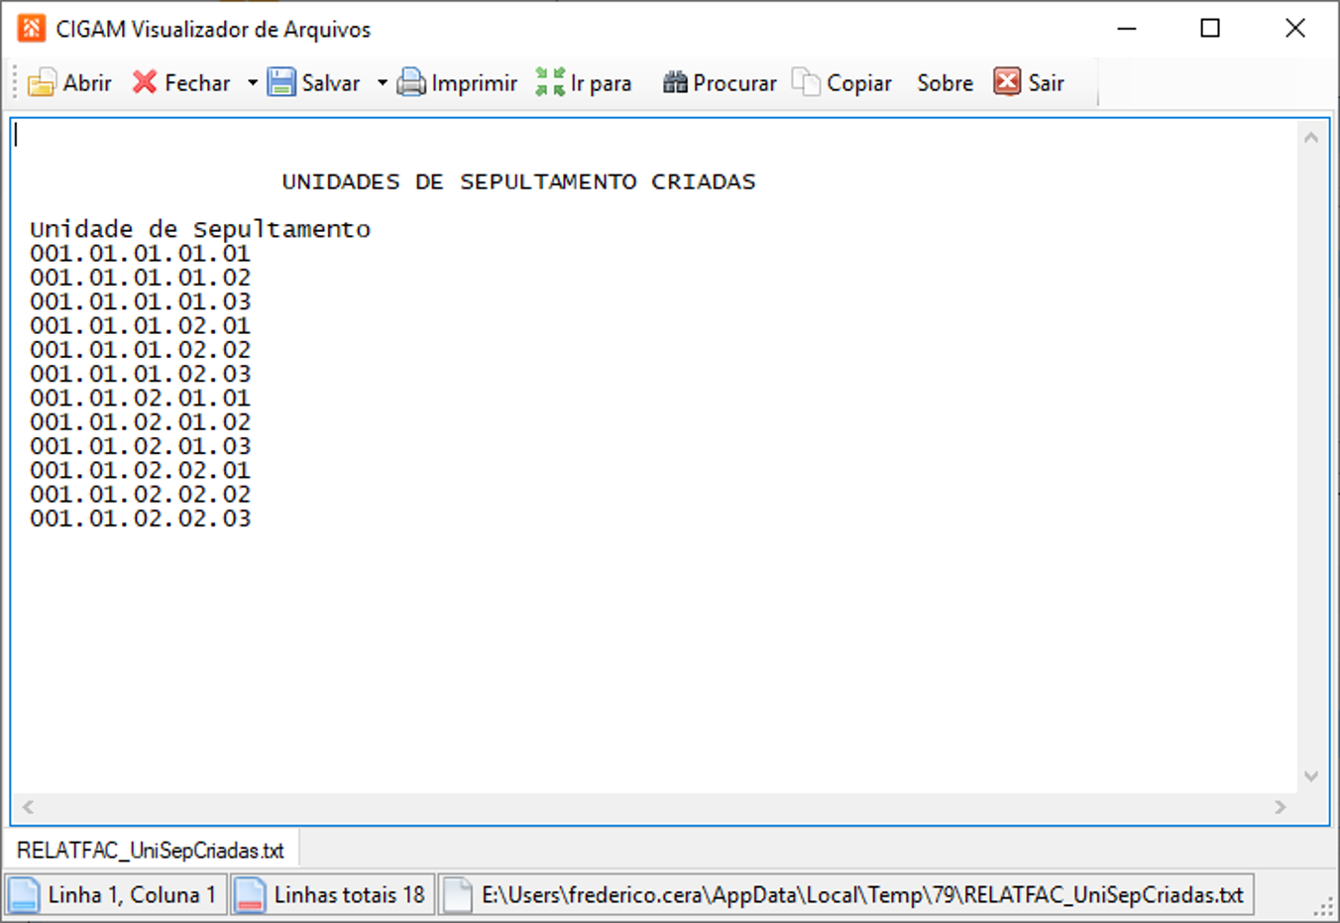Click the line 001.01.01.02.02
The width and height of the screenshot is (1340, 923).
click(x=141, y=350)
